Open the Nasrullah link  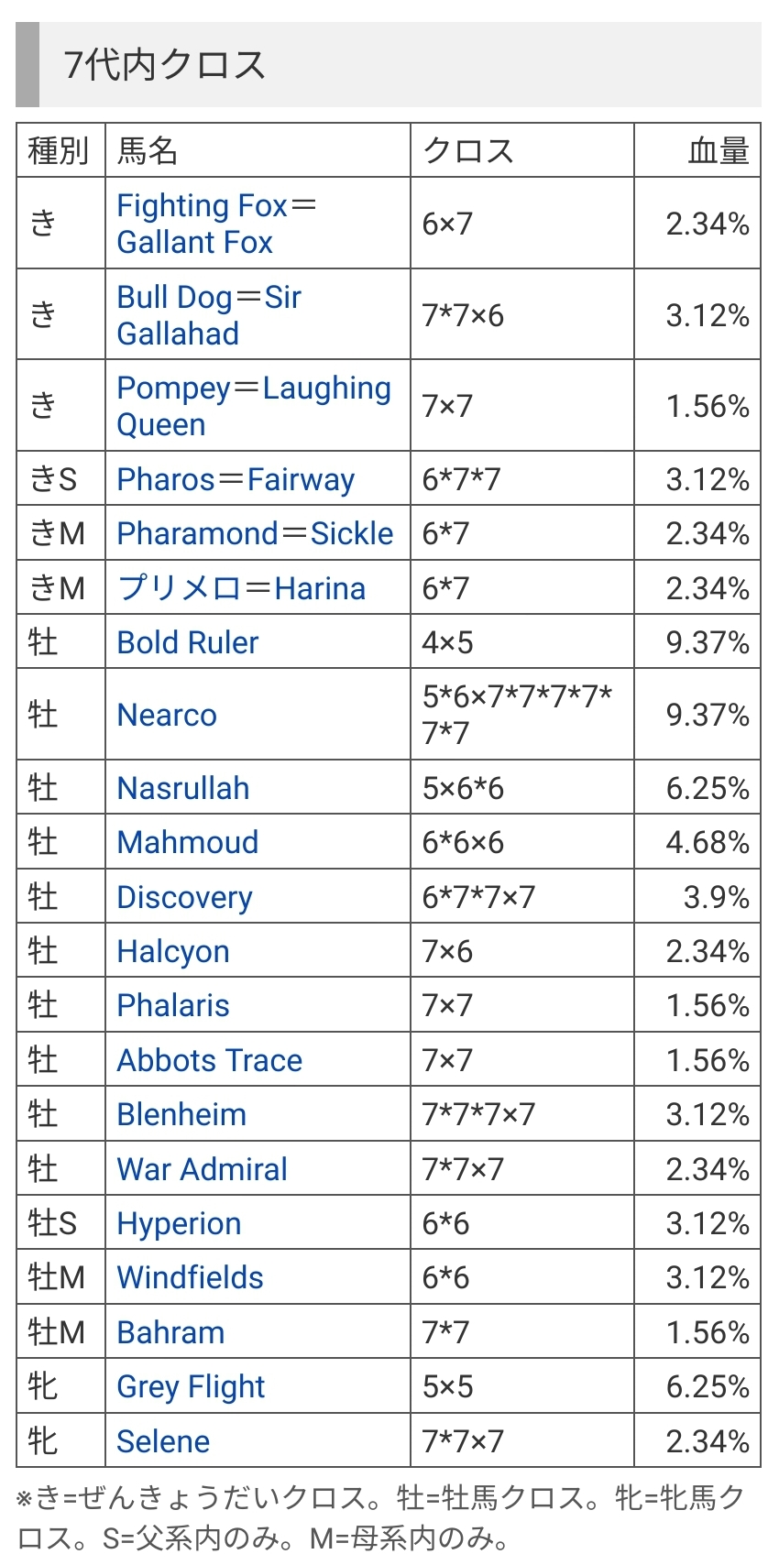pyautogui.click(x=183, y=788)
